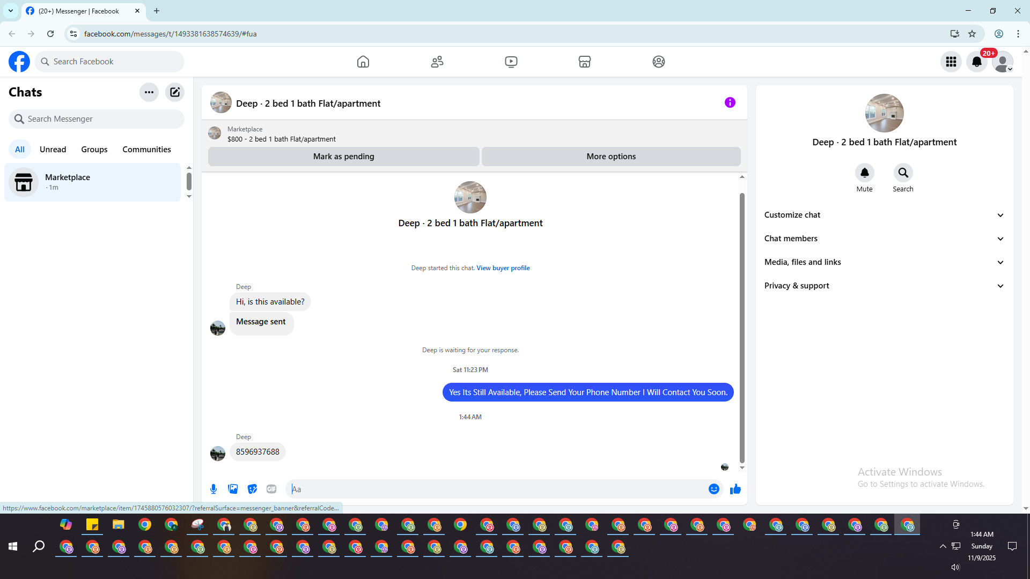
Task: Open the GIF picker
Action: point(271,489)
